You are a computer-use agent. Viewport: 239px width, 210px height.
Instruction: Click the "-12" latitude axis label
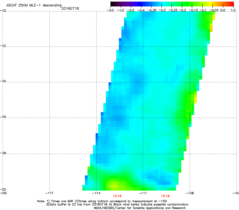point(3,46)
